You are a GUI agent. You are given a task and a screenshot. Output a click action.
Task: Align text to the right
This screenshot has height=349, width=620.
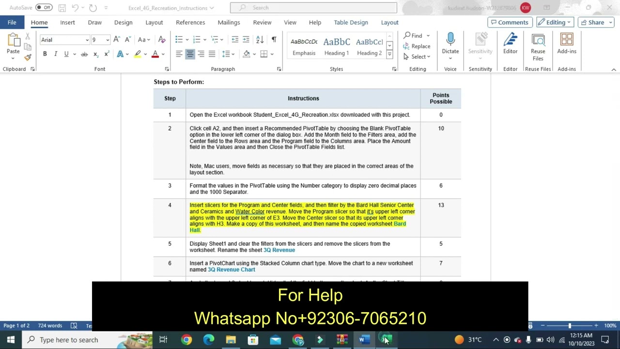(x=201, y=54)
